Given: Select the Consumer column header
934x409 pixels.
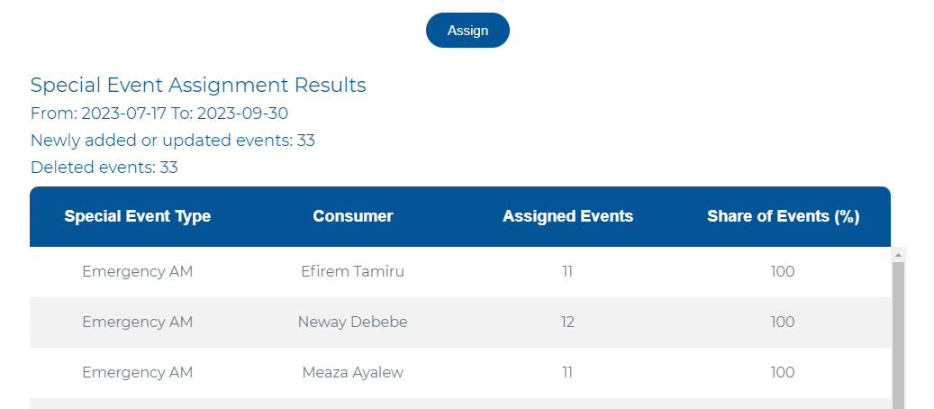Looking at the screenshot, I should coord(353,216).
